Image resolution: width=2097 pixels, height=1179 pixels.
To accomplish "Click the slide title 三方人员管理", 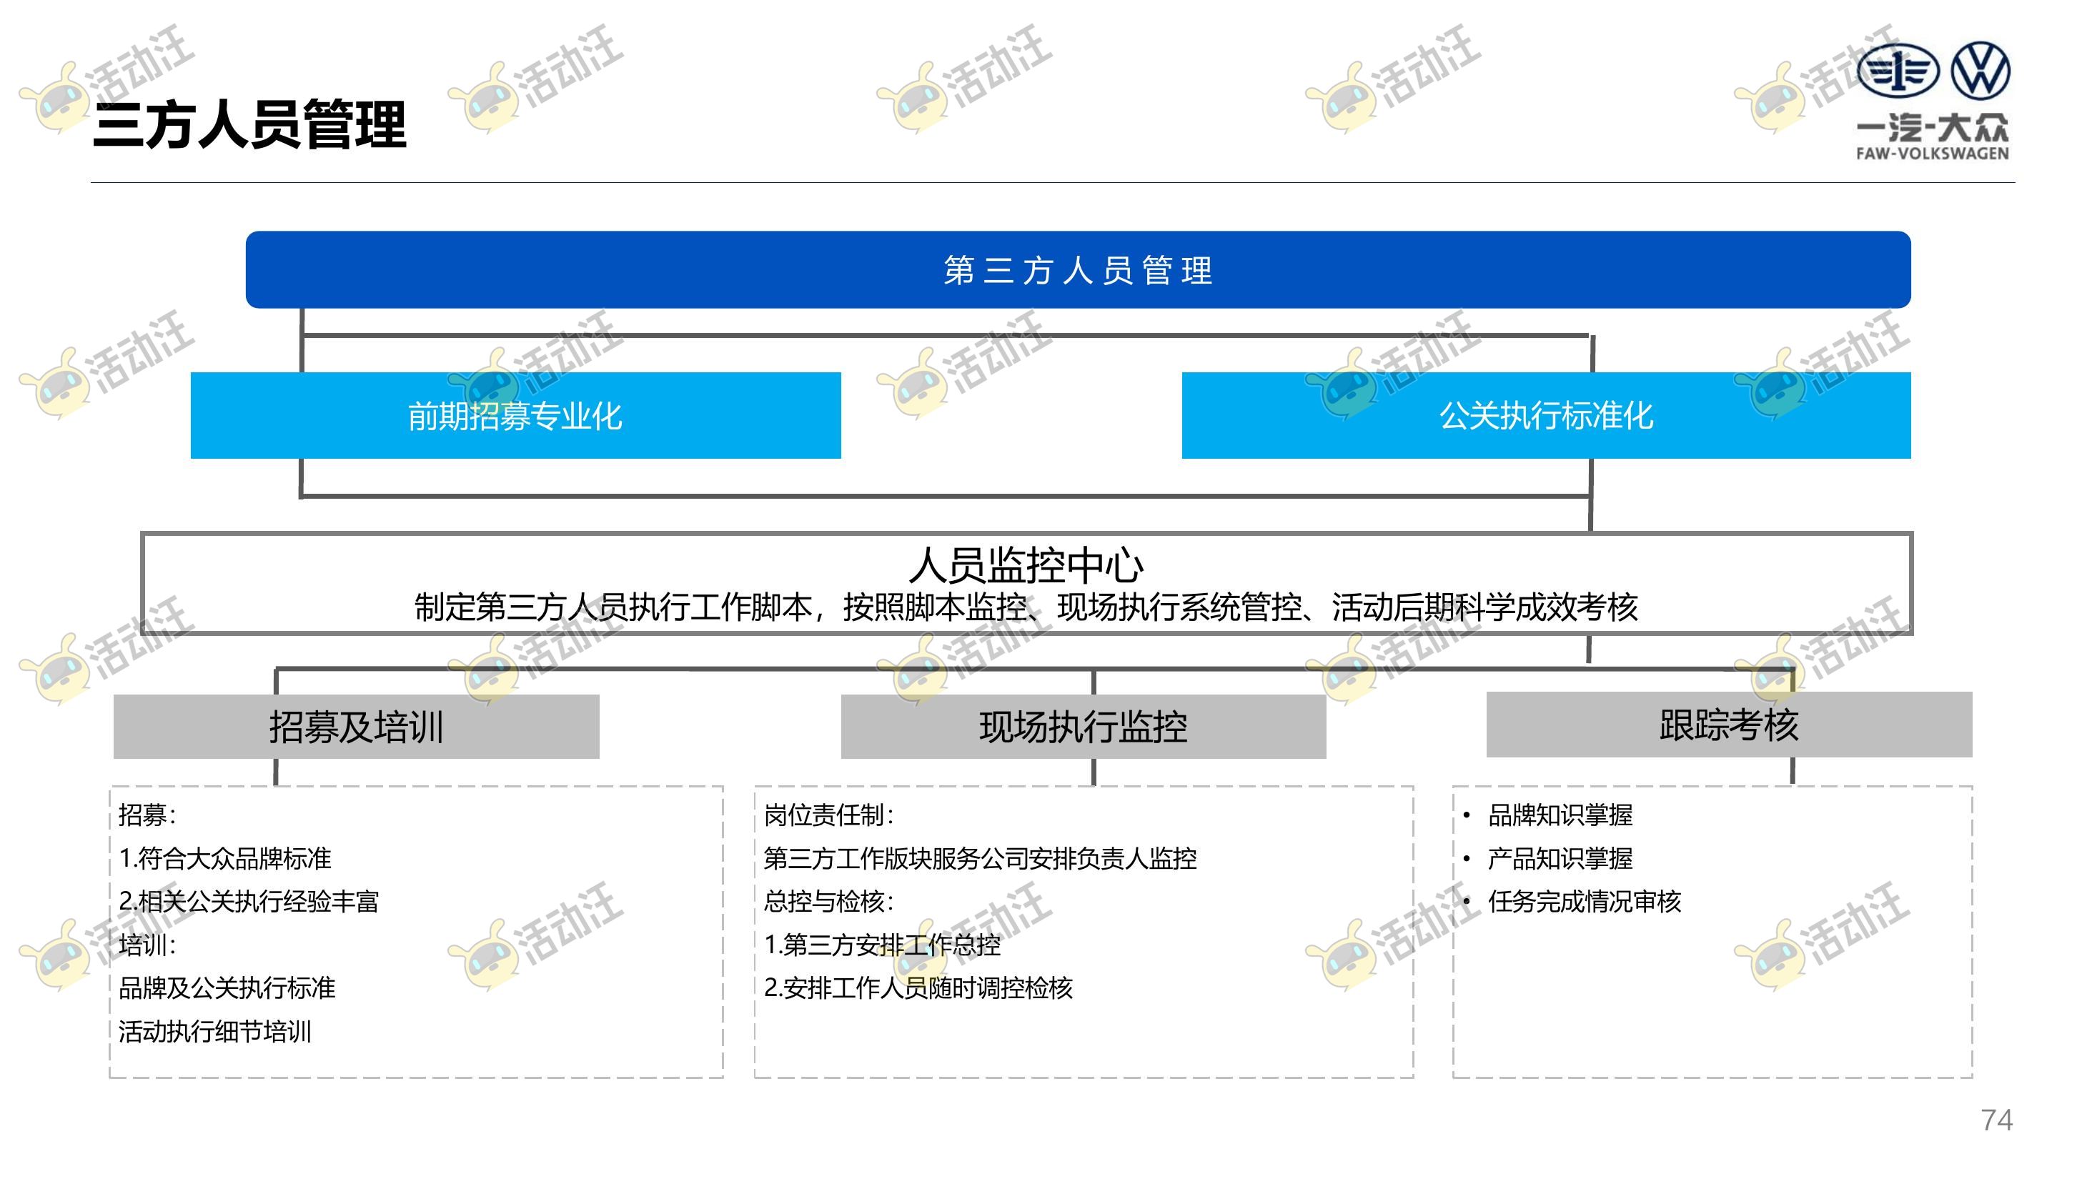I will tap(250, 124).
